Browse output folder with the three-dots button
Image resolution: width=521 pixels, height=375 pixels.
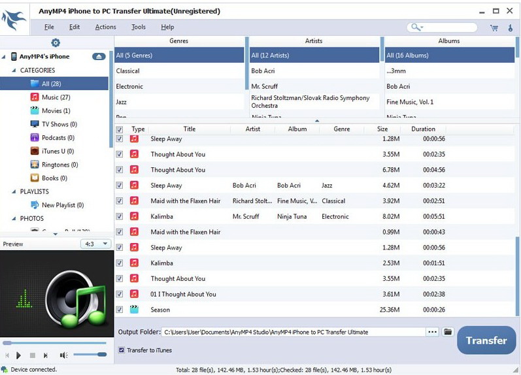[x=432, y=332]
